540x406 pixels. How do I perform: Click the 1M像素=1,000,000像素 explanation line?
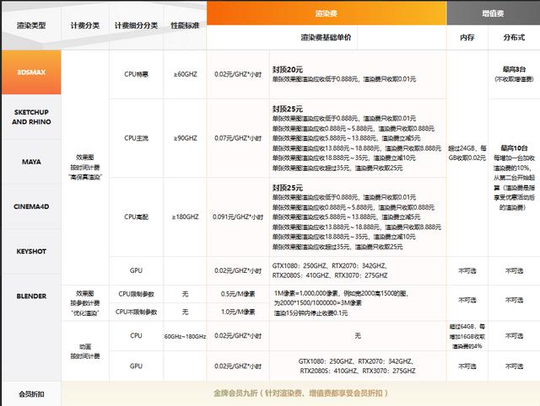pos(341,293)
